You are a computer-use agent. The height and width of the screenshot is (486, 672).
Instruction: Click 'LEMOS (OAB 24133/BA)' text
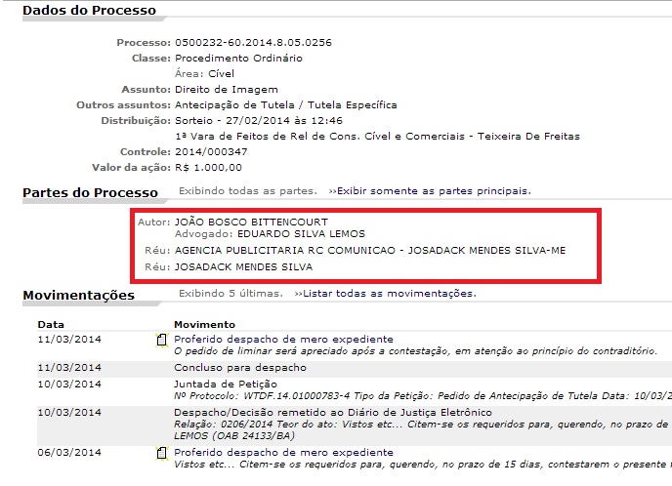[x=234, y=436]
